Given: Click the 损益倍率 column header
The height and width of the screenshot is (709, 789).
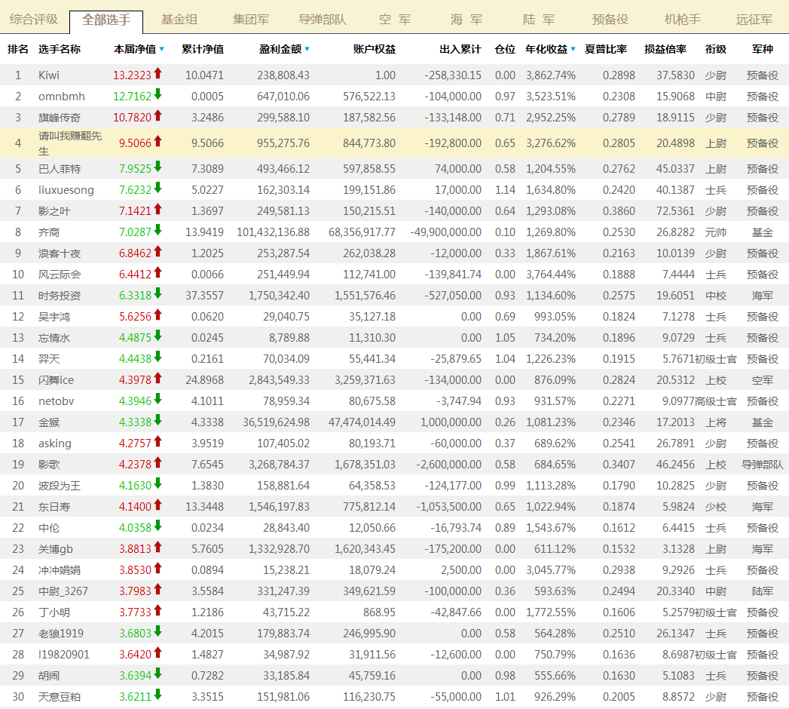Looking at the screenshot, I should point(665,49).
